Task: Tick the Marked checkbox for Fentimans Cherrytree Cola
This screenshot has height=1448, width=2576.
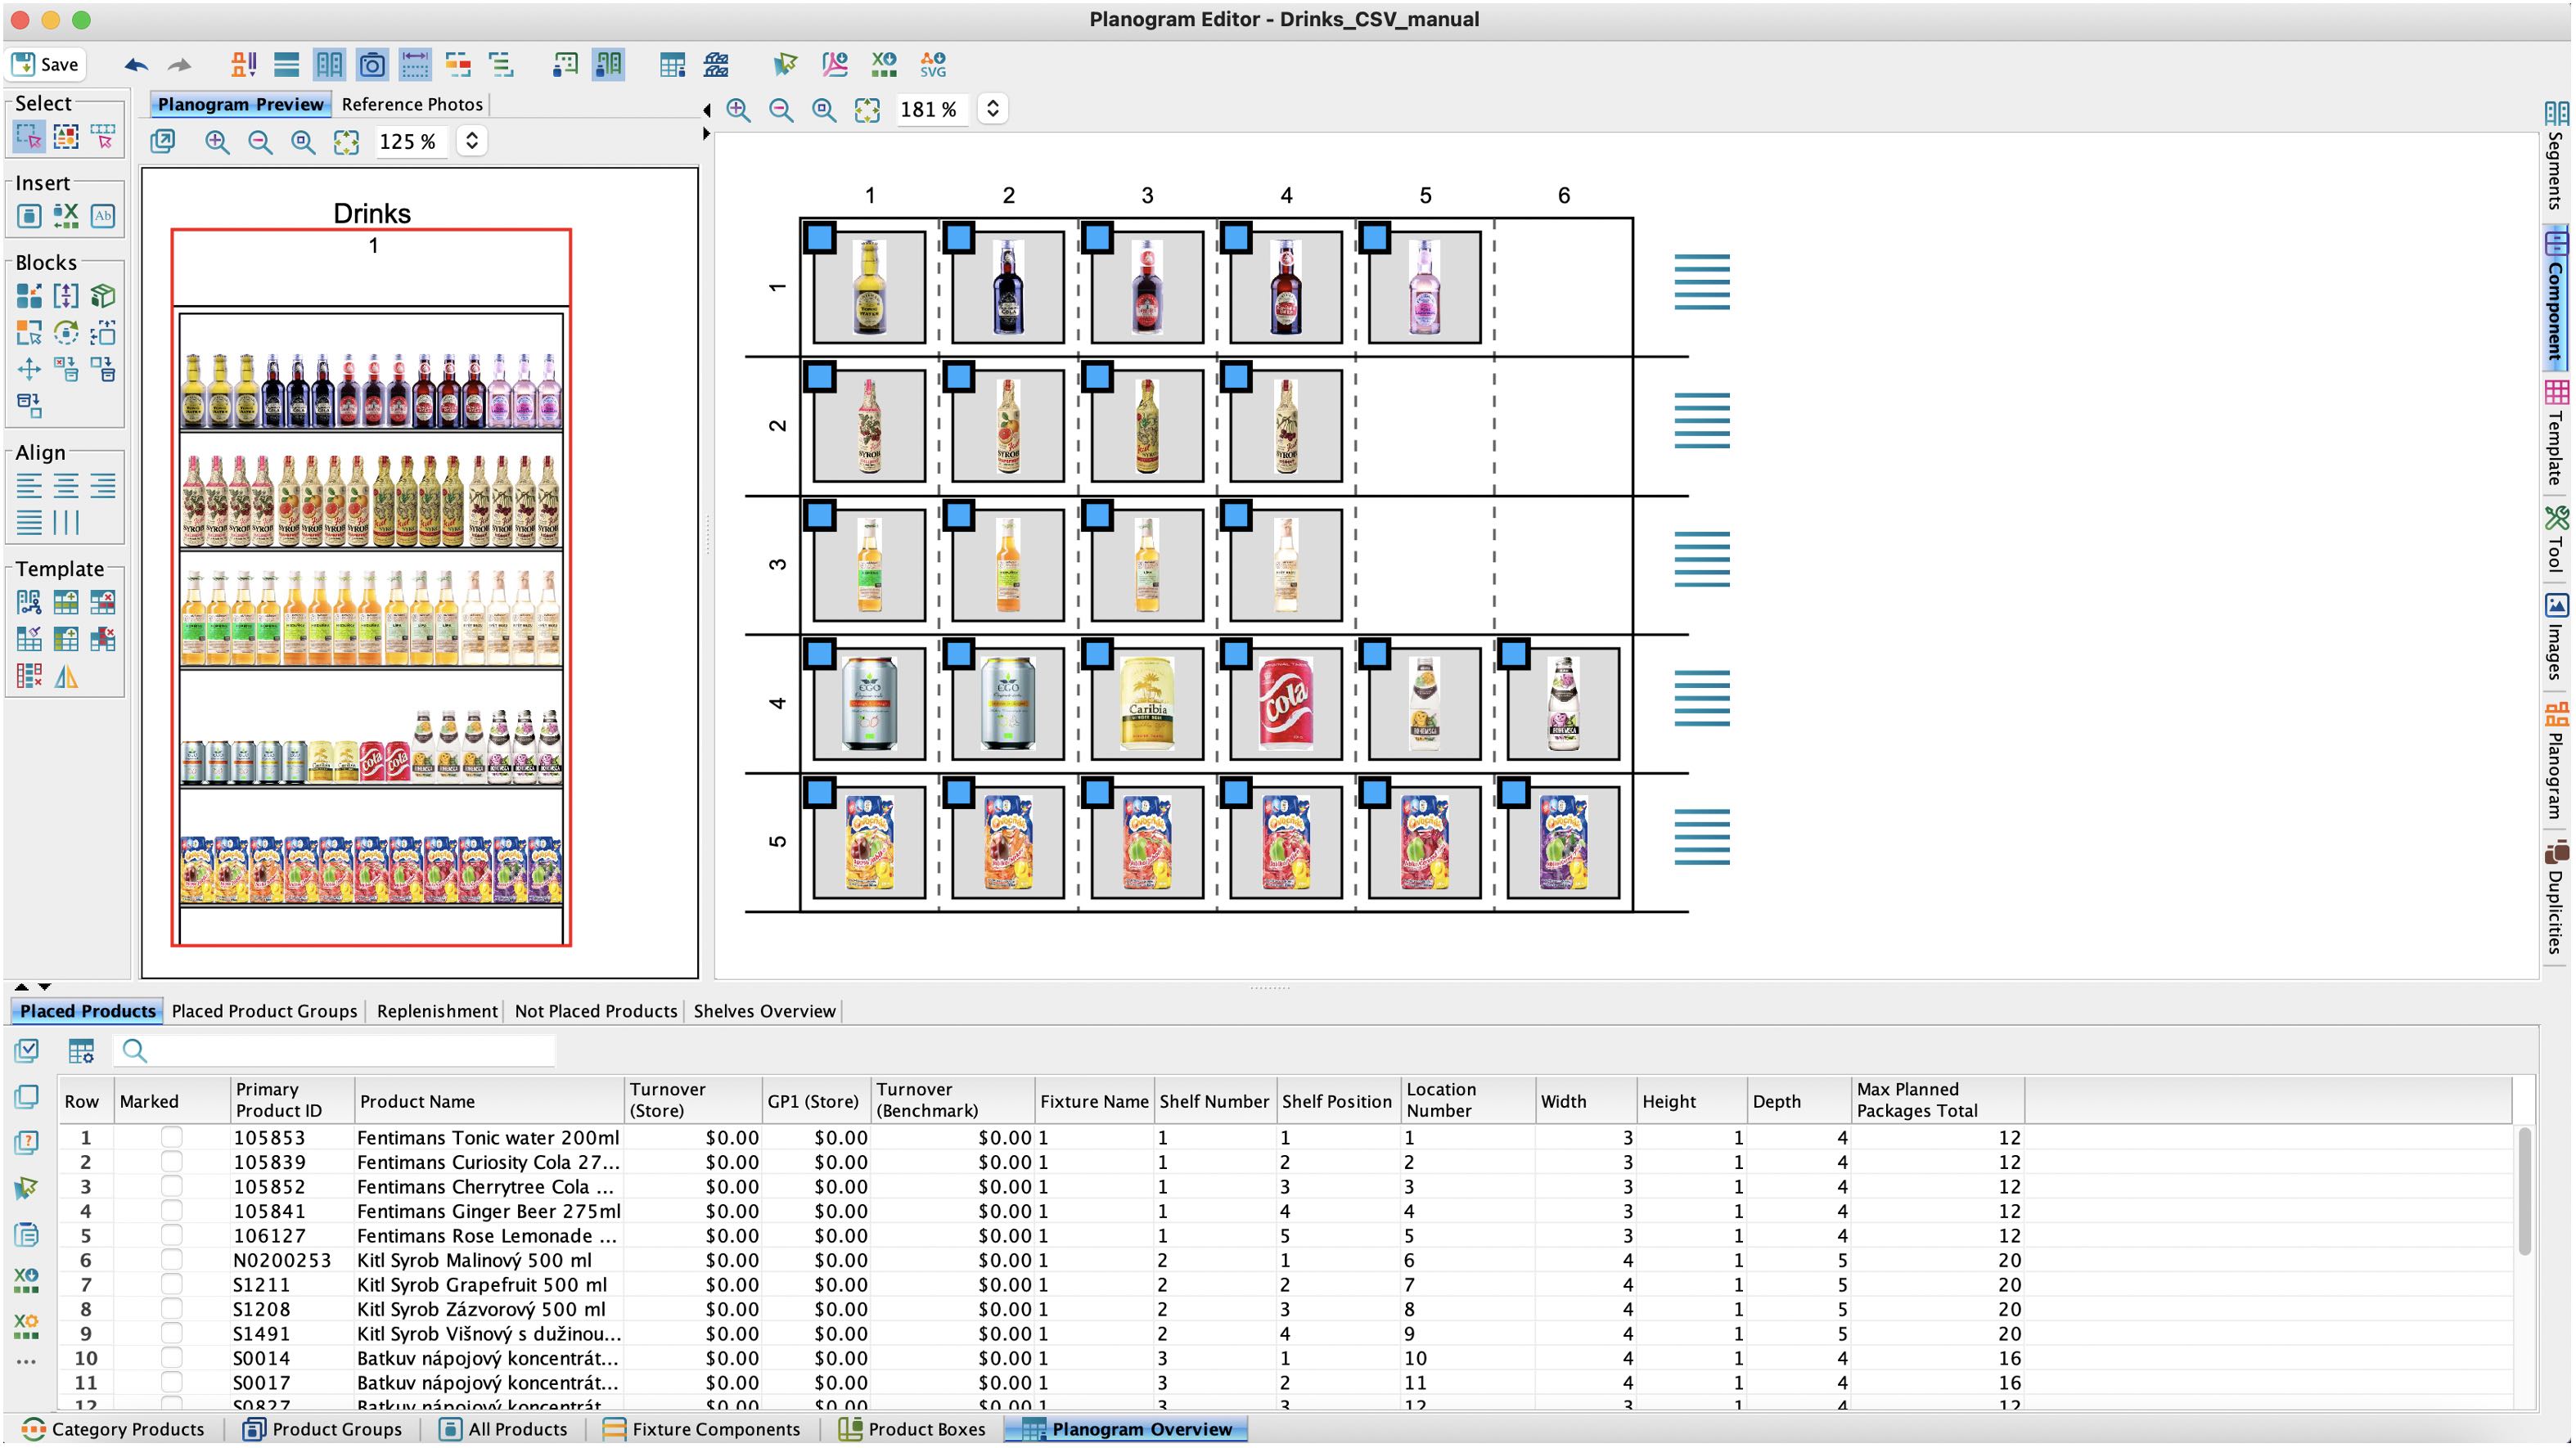Action: (x=172, y=1186)
